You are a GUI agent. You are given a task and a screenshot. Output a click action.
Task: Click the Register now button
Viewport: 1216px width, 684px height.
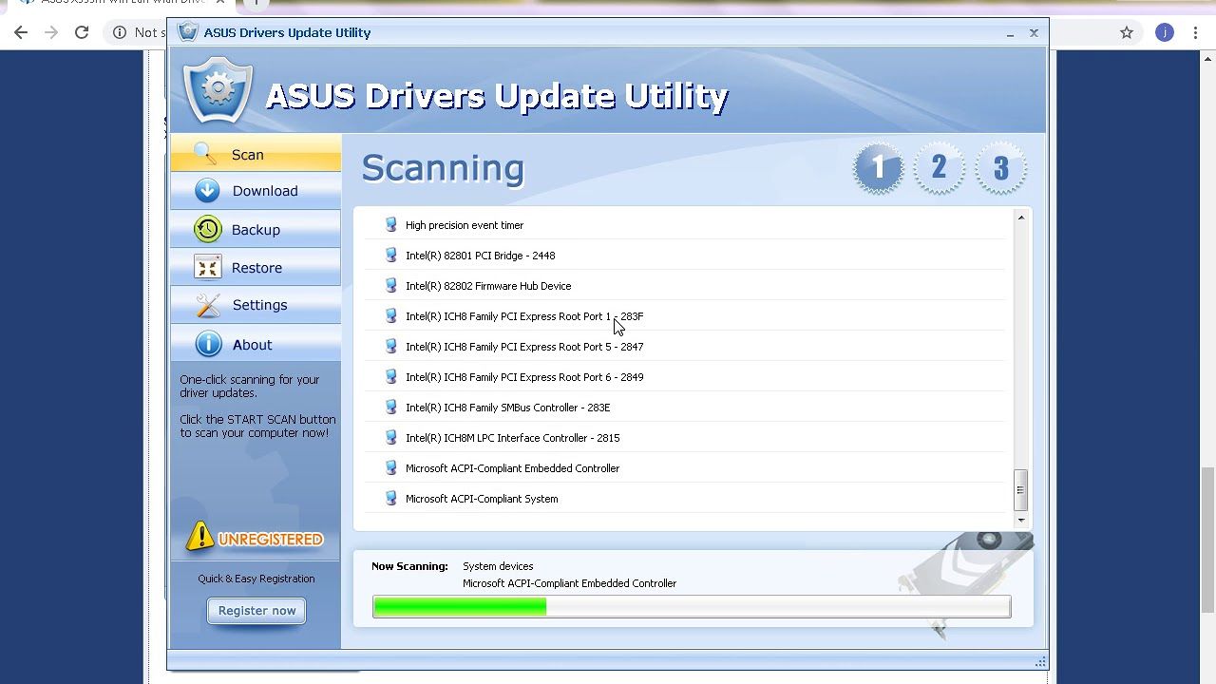coord(256,610)
